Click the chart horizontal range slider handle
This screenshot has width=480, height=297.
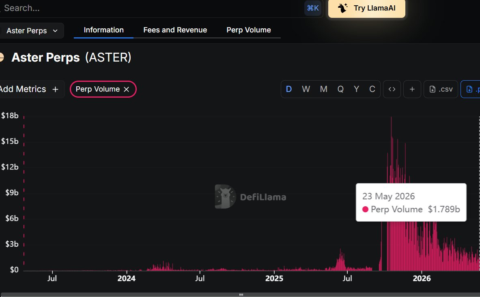[x=241, y=295]
